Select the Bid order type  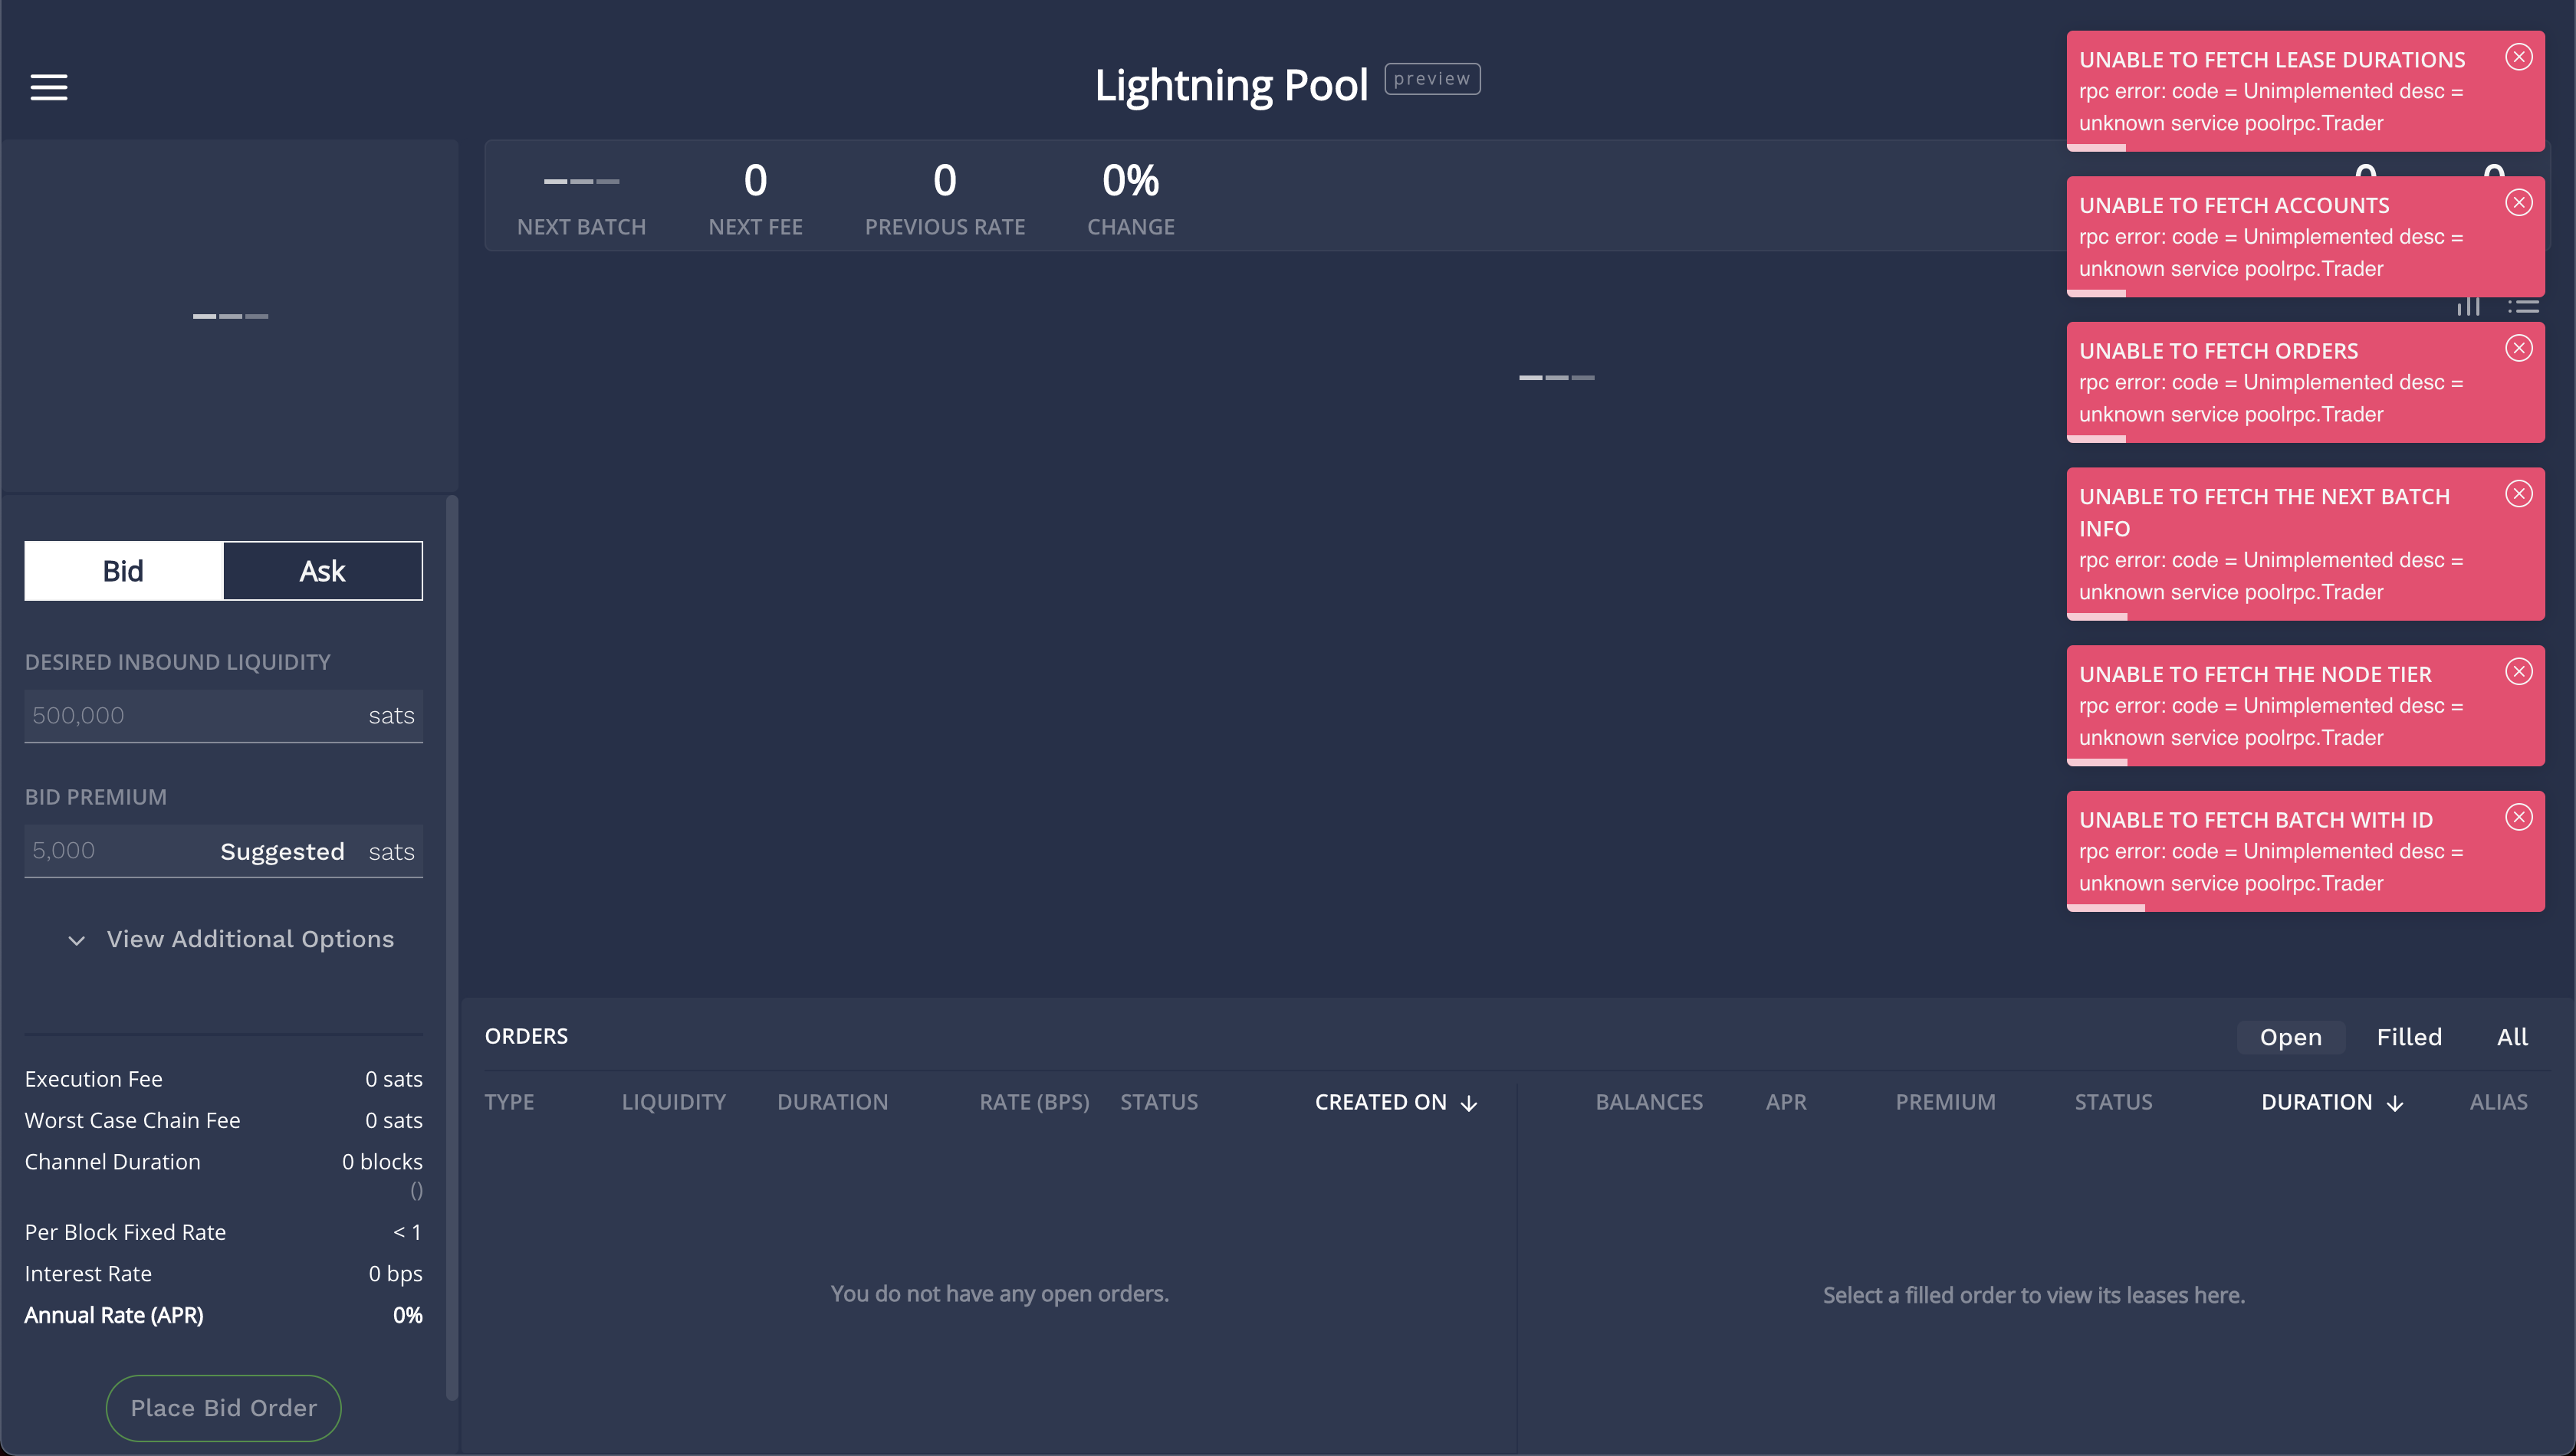click(122, 570)
